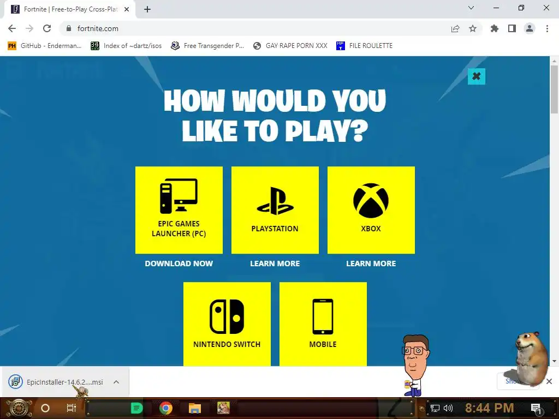The image size is (559, 419).
Task: Toggle the browser side panel
Action: (512, 28)
